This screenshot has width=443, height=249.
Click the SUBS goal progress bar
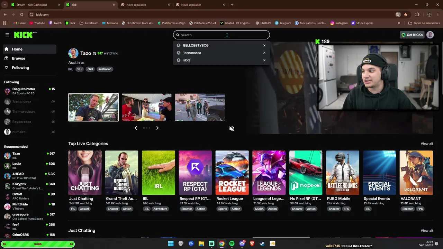(37, 244)
